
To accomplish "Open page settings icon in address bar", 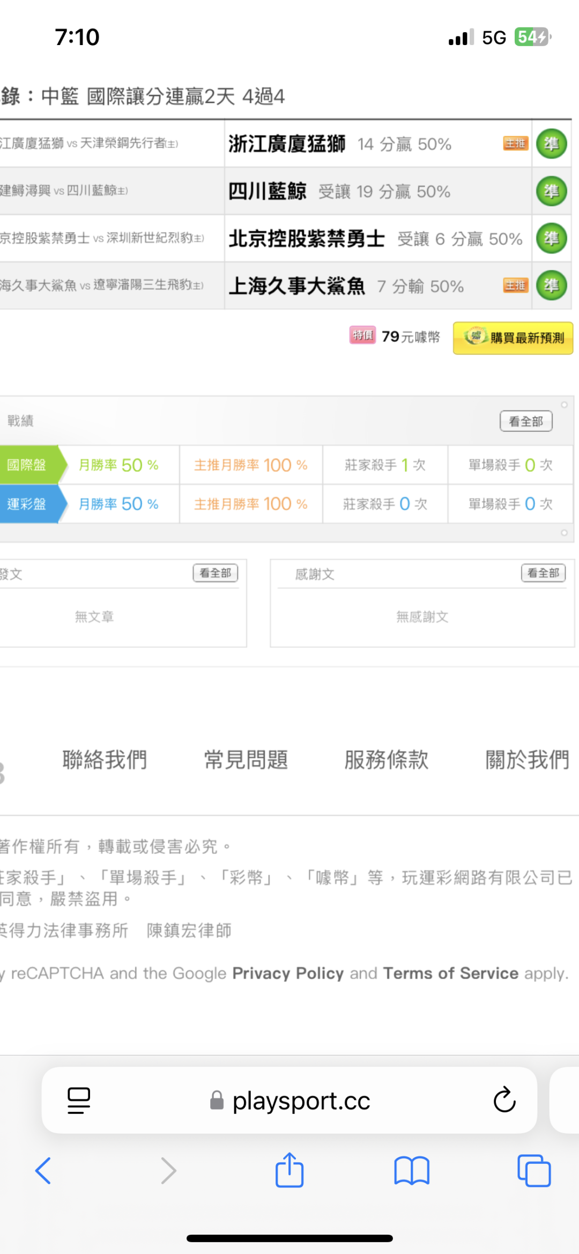I will [x=79, y=1100].
